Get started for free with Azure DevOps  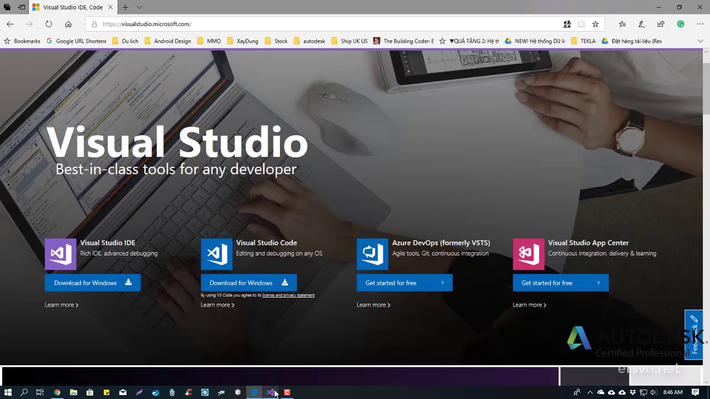404,283
